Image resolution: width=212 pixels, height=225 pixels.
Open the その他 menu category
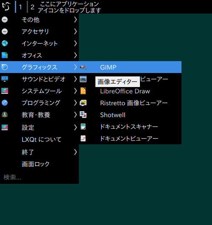click(39, 20)
